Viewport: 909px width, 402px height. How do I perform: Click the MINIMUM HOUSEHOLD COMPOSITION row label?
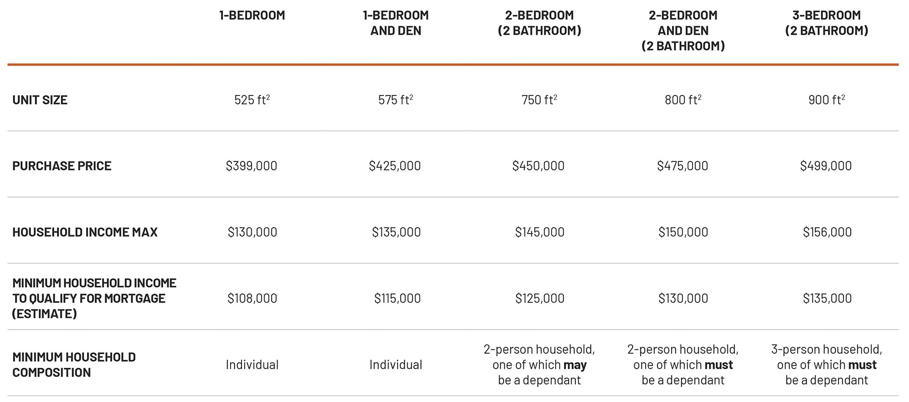coord(73,365)
